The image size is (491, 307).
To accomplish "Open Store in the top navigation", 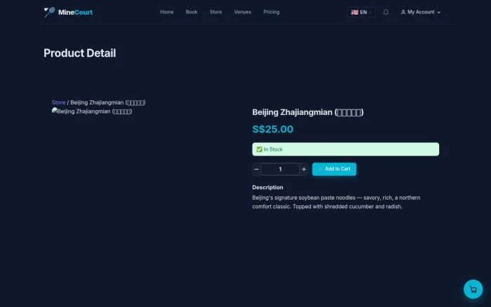I will (x=216, y=12).
